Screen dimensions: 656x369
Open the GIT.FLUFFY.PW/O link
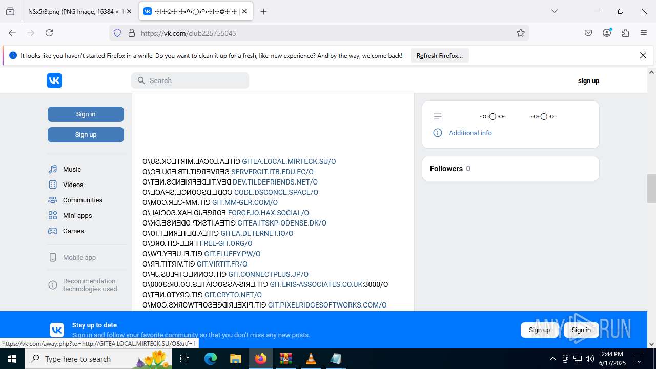[232, 254]
